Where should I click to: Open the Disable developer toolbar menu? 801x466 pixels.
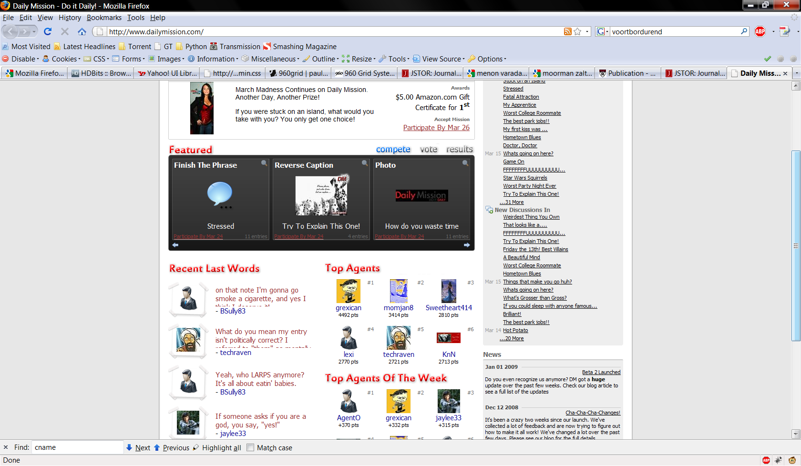tap(21, 59)
